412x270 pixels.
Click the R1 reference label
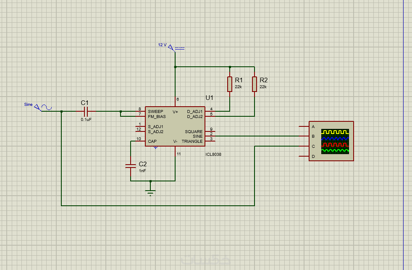tap(239, 80)
